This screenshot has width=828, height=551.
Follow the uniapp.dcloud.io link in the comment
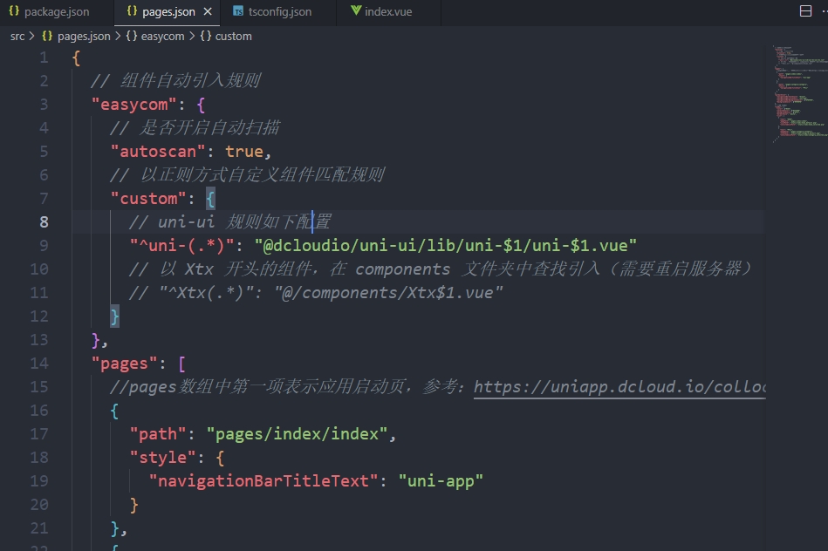(619, 386)
